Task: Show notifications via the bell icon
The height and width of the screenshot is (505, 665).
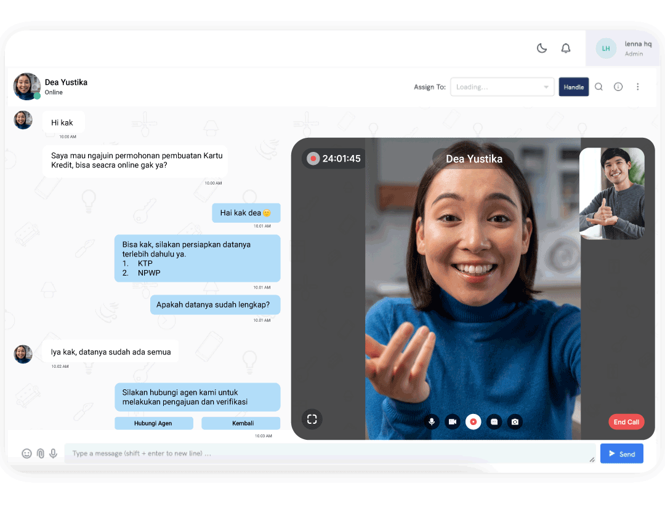Action: (x=566, y=48)
